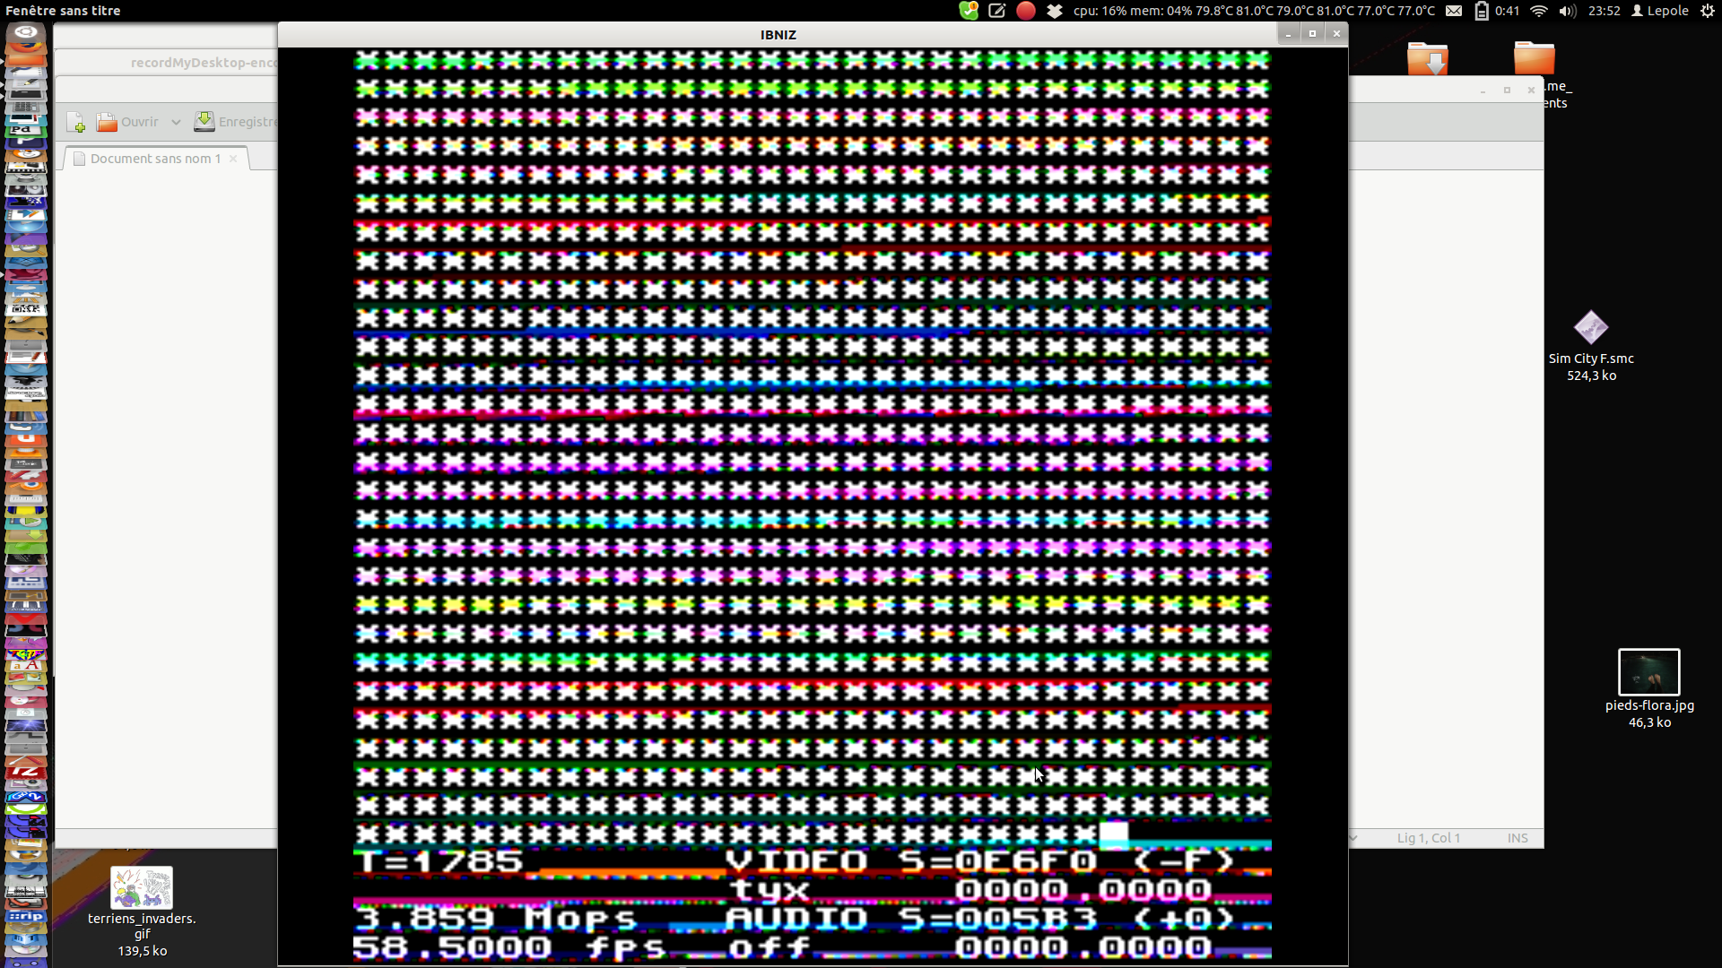Close the Document sans nom 1 tab

coord(233,159)
